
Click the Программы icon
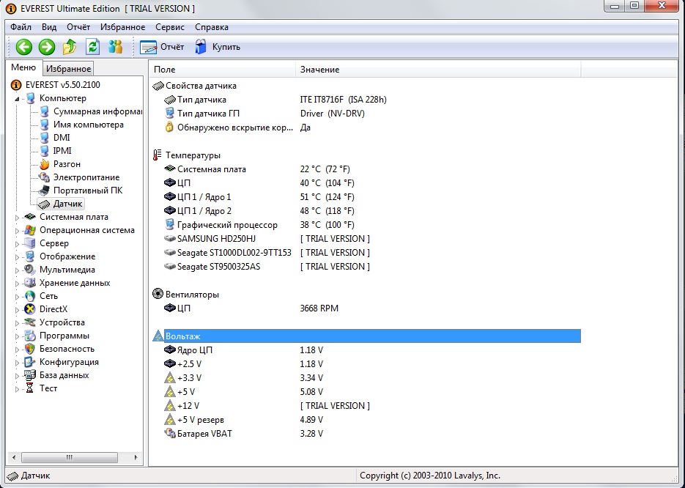pyautogui.click(x=30, y=336)
